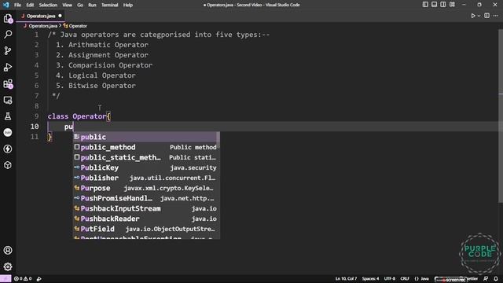
Task: Toggle primary side bar layout button
Action: 425,5
